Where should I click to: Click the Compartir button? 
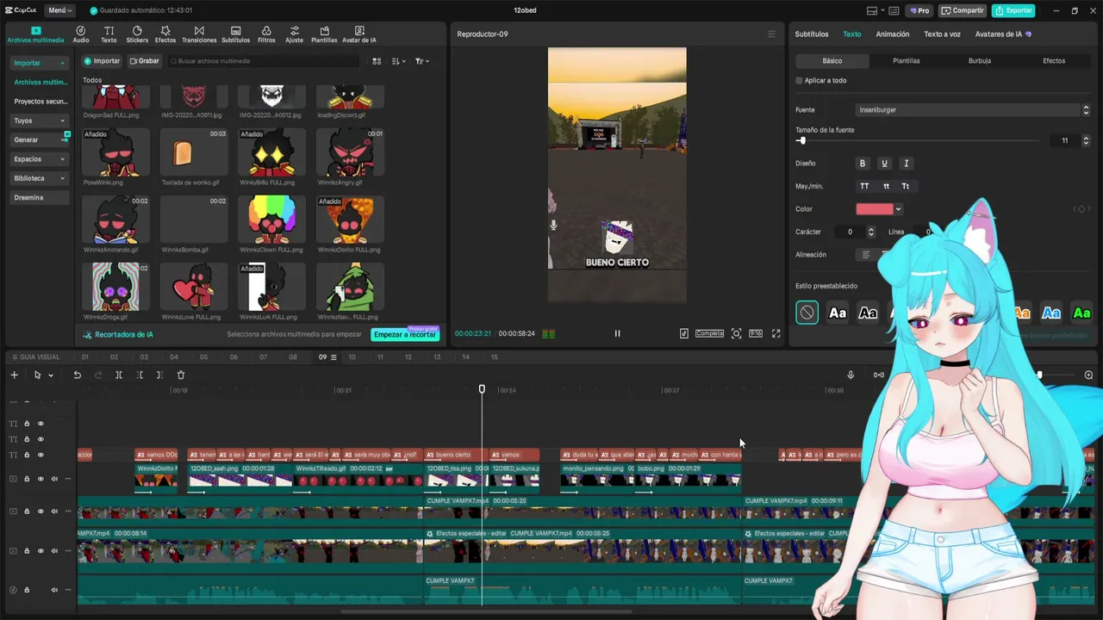(x=963, y=10)
